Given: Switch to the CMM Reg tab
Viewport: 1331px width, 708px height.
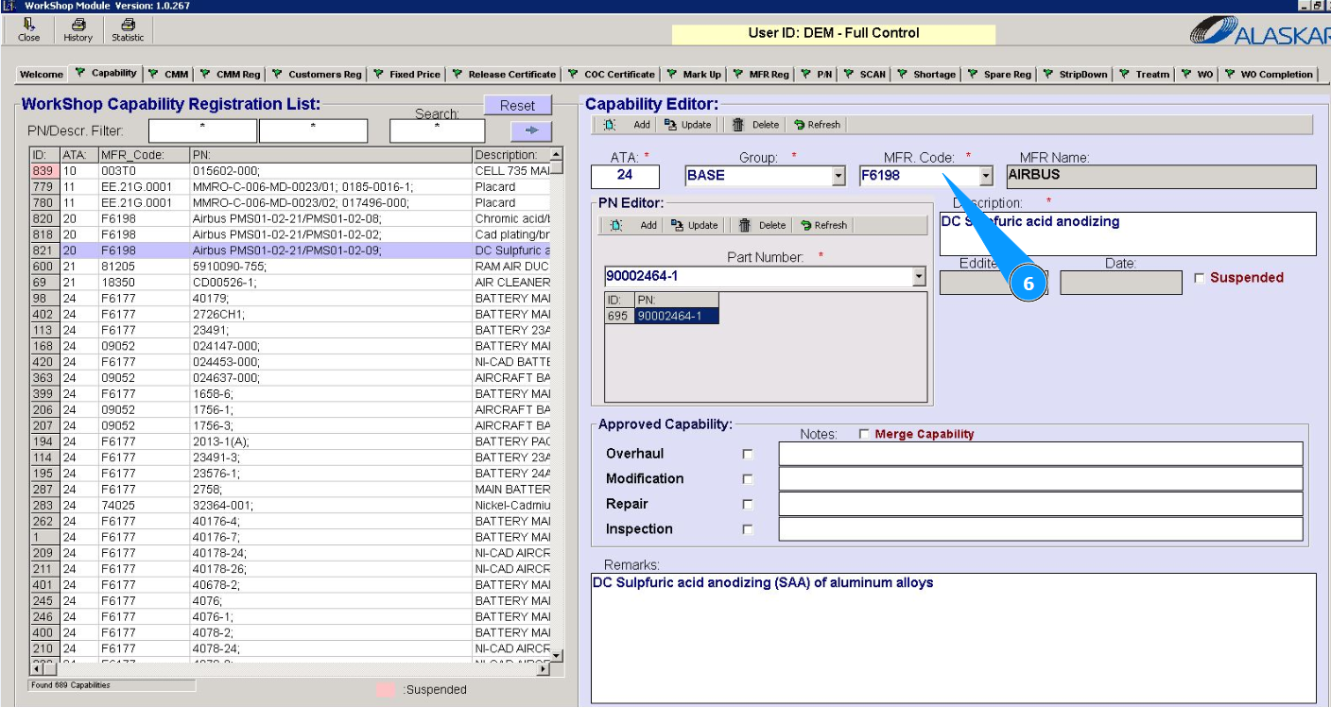Looking at the screenshot, I should coord(230,74).
